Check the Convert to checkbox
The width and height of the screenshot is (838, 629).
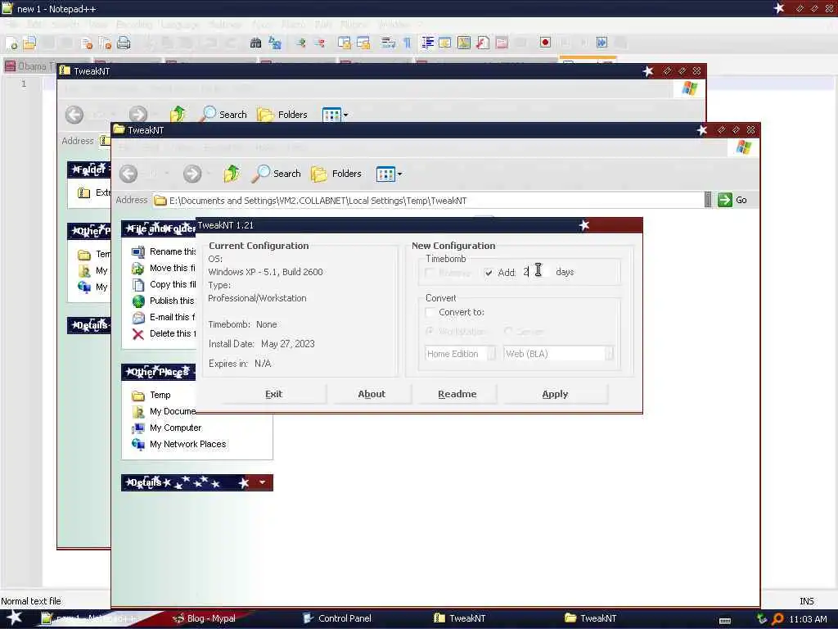point(430,312)
